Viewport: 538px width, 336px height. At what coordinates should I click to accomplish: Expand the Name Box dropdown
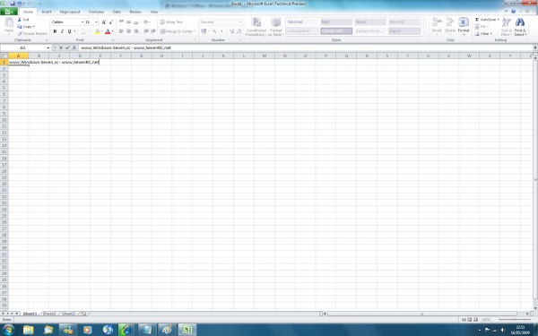tap(48, 47)
